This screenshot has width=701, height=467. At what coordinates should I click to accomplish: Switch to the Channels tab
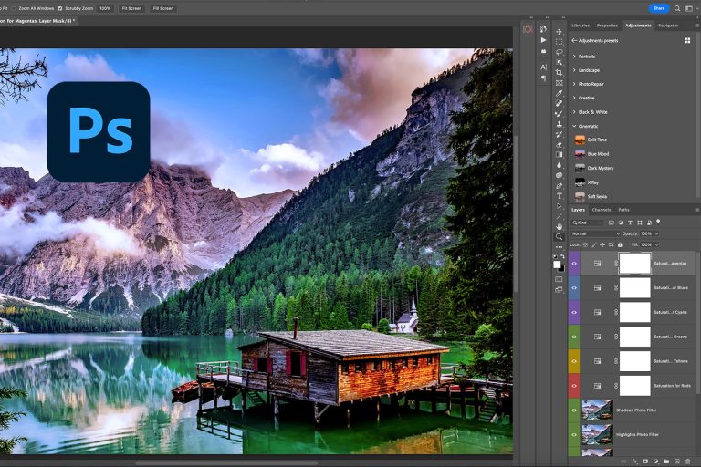pyautogui.click(x=602, y=210)
